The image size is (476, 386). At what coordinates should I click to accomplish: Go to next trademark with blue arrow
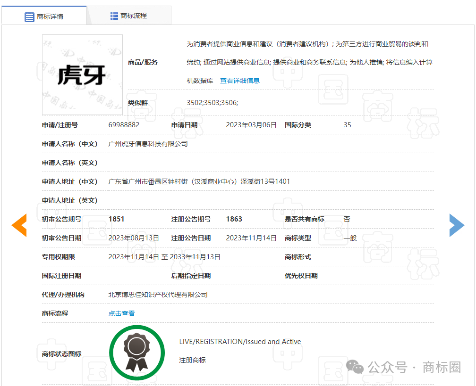coord(457,225)
